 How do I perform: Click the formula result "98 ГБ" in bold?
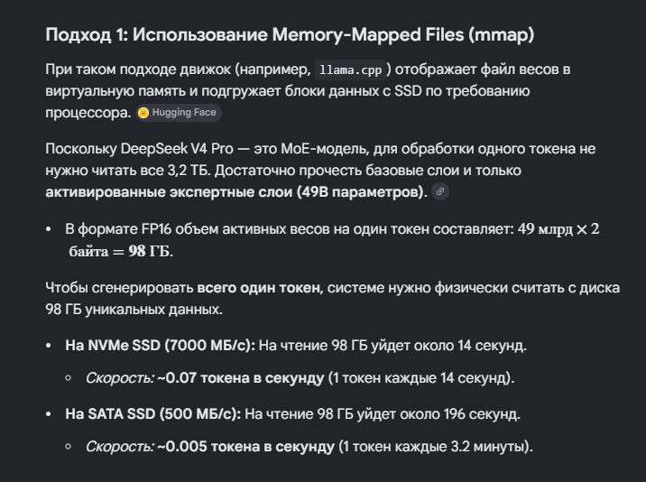[x=149, y=251]
